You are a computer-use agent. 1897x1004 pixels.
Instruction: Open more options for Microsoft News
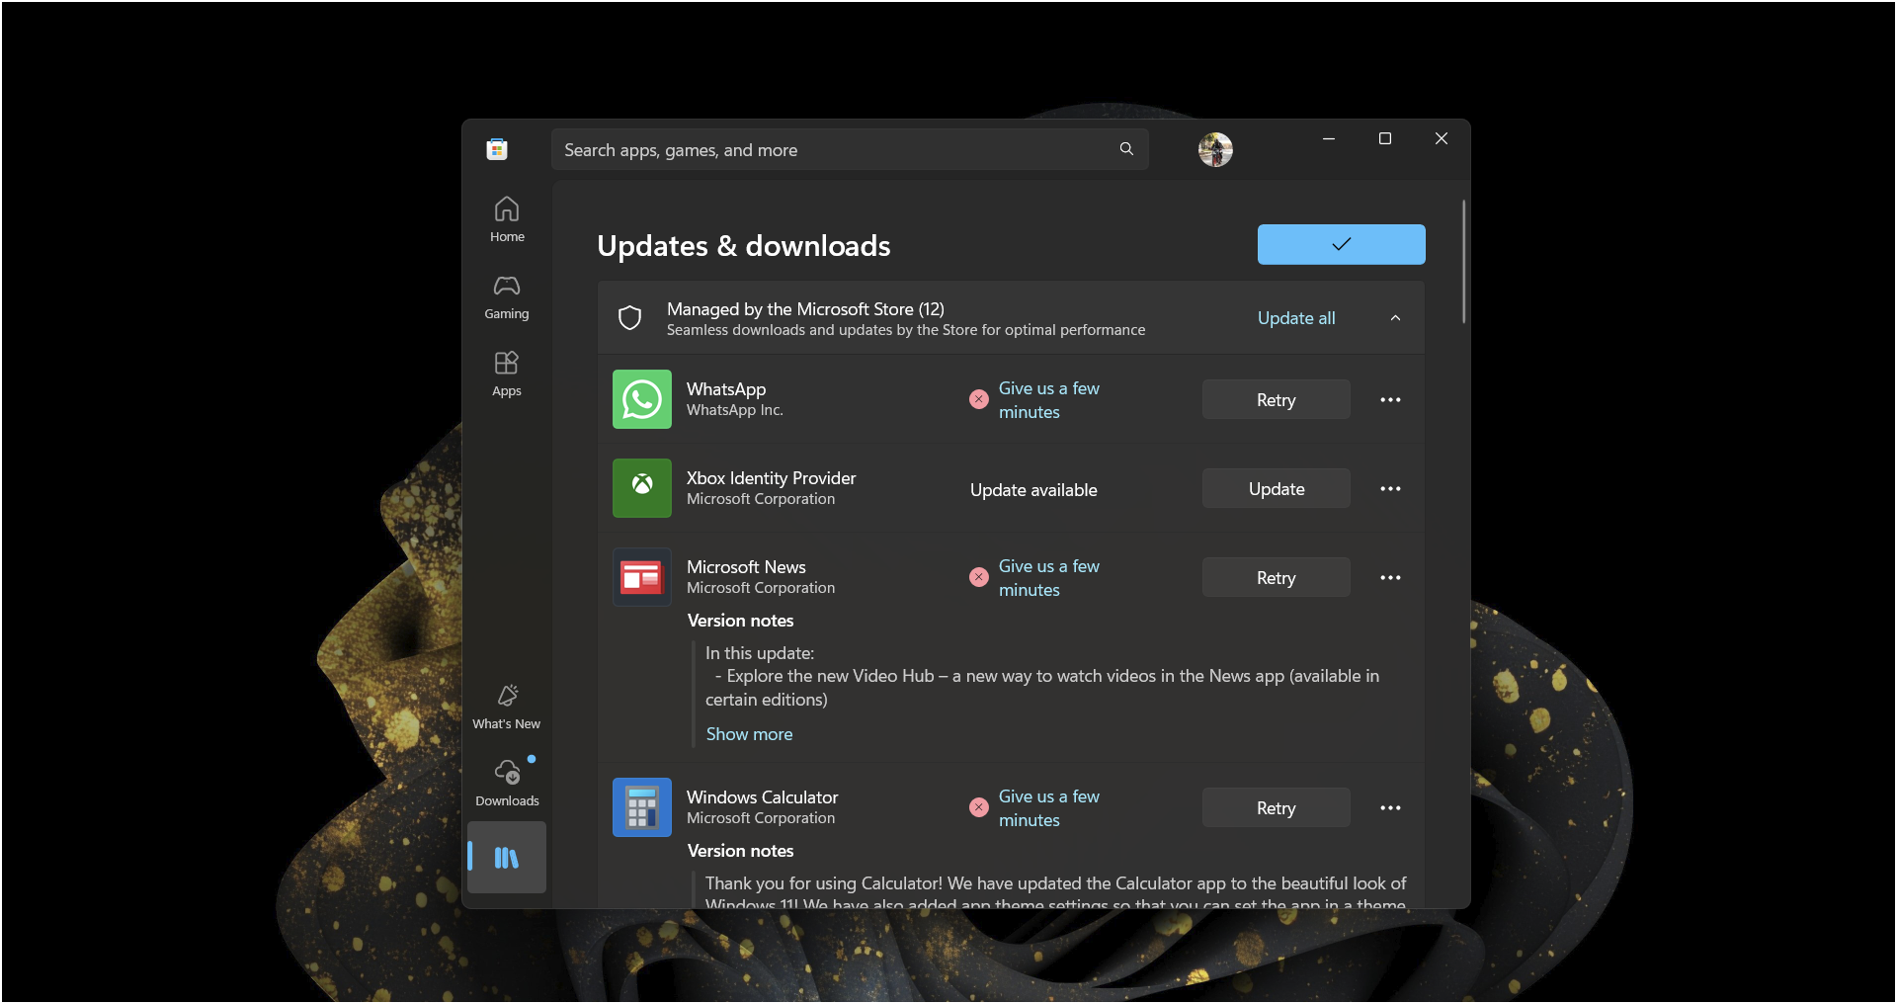click(1390, 577)
